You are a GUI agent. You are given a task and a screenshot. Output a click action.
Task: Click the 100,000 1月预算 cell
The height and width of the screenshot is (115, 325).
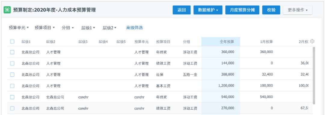(267, 86)
